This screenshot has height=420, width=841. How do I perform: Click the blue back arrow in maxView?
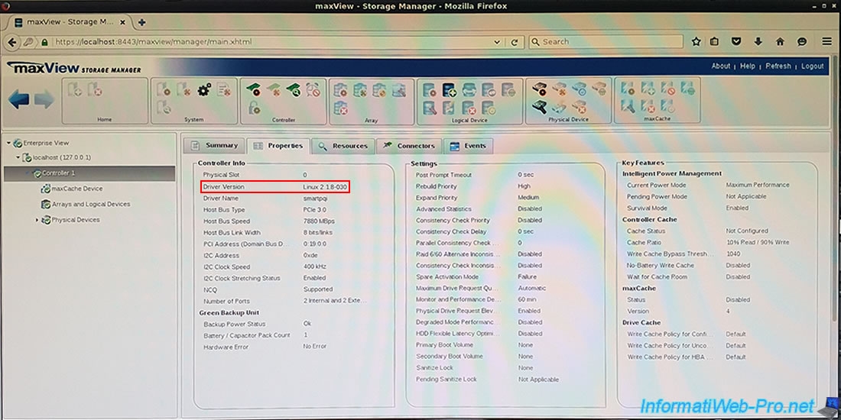pyautogui.click(x=19, y=99)
